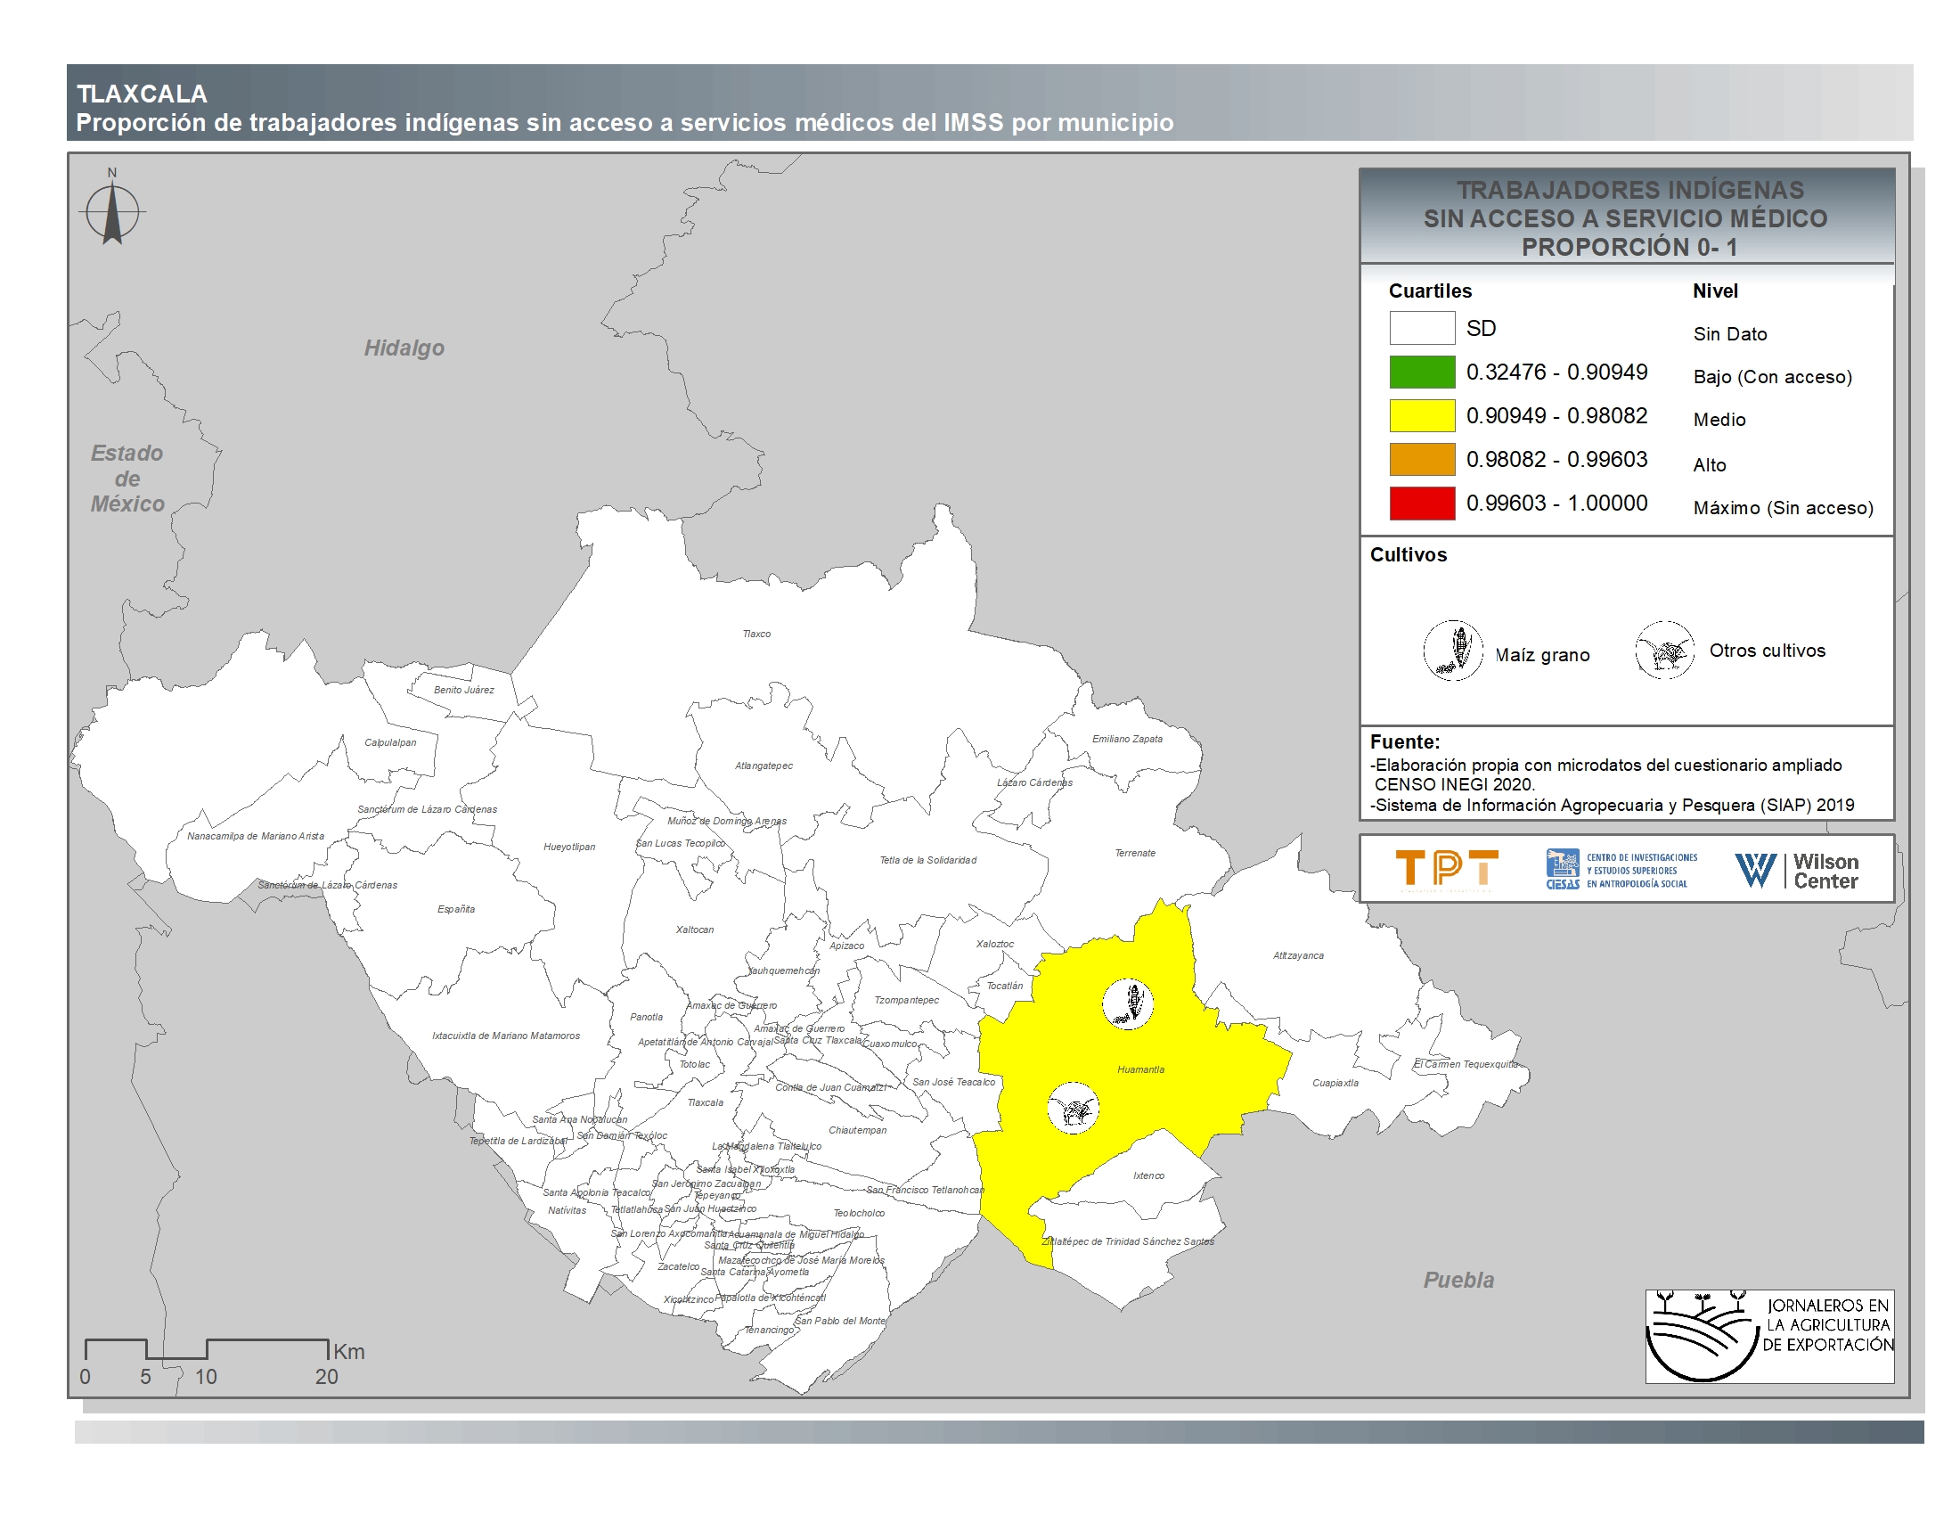The image size is (1960, 1515).
Task: Click the north compass rose icon
Action: click(112, 213)
